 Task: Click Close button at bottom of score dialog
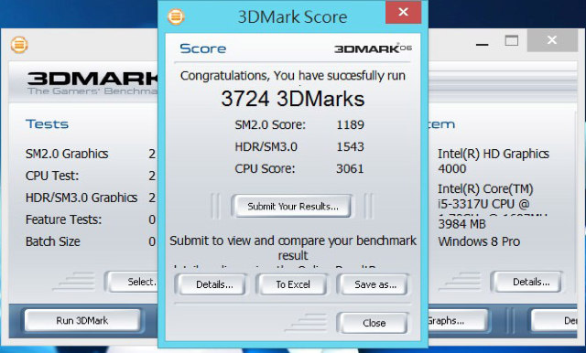point(374,323)
